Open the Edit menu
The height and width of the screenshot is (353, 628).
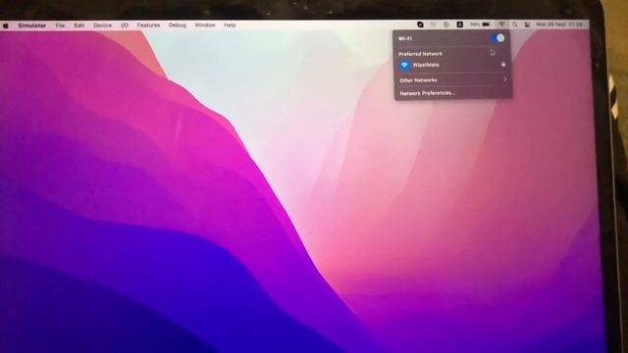click(x=79, y=25)
